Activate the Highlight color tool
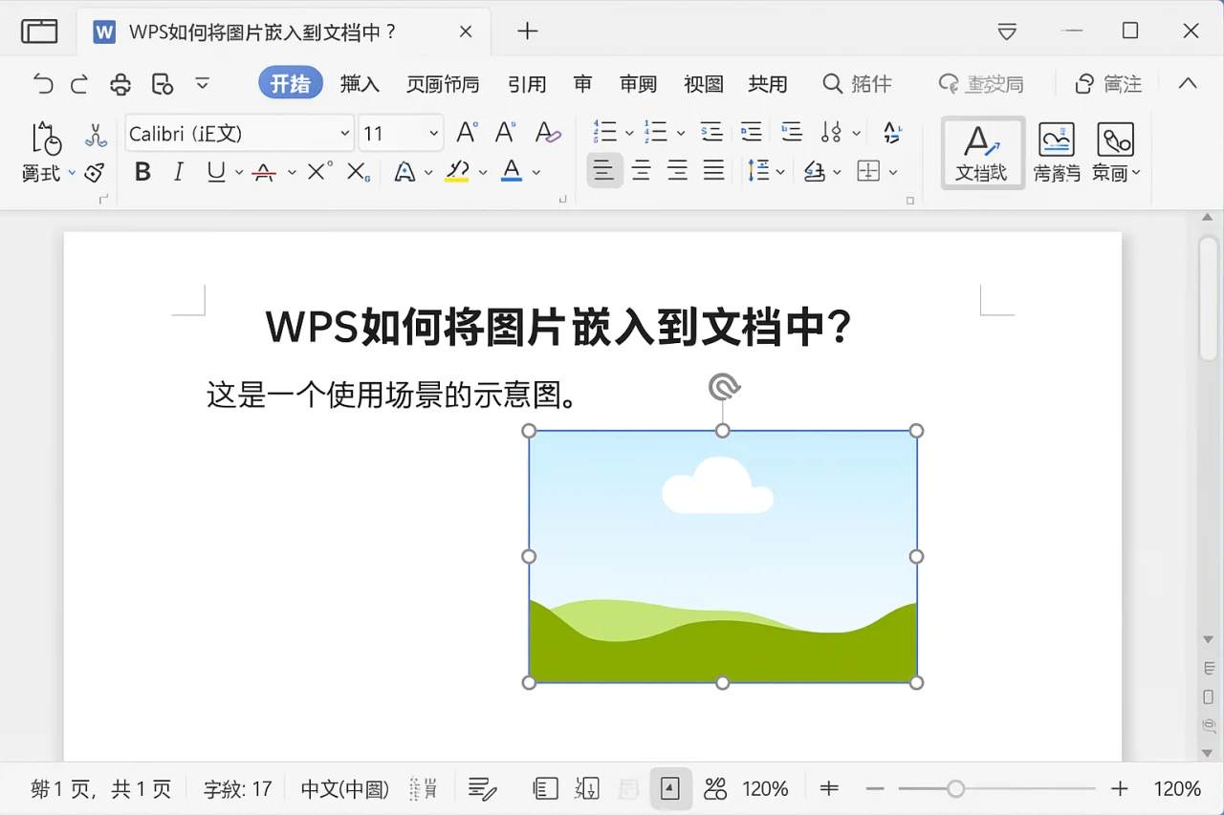This screenshot has width=1224, height=815. coord(458,171)
